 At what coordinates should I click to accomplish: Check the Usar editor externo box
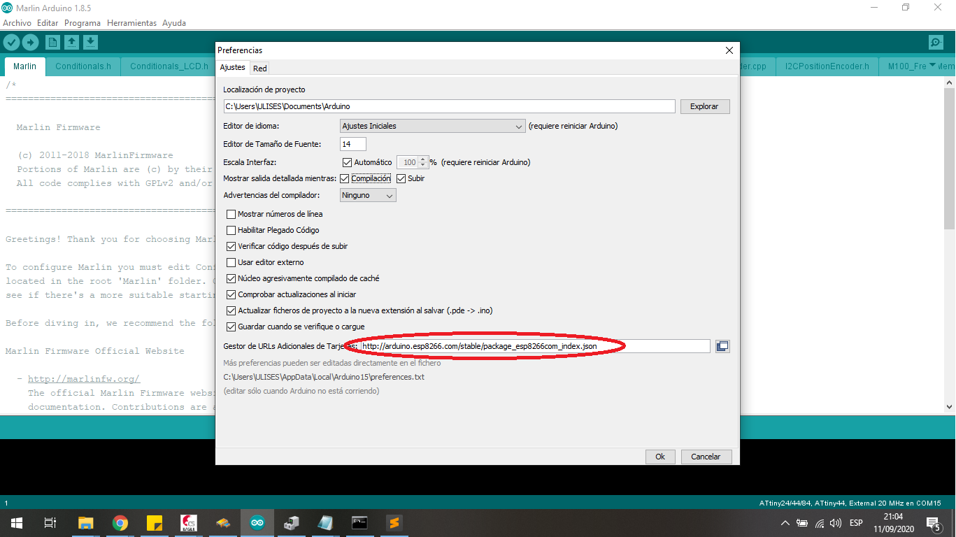(231, 262)
